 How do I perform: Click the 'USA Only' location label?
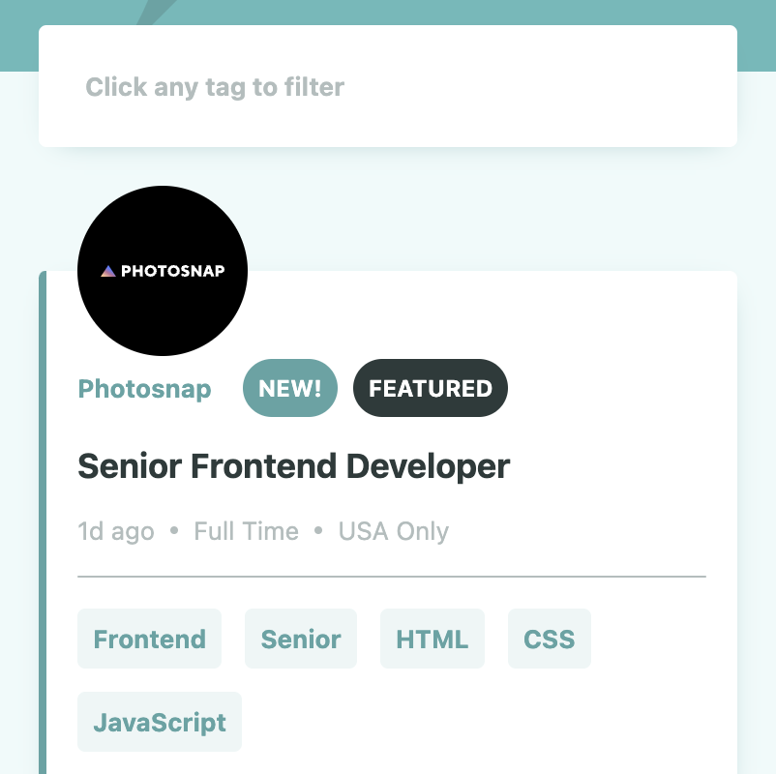[x=394, y=531]
